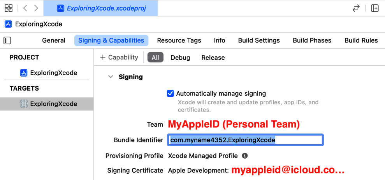
Task: Open the Build Phases tab
Action: pos(312,40)
